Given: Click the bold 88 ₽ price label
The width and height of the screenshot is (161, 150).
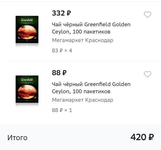Looking at the screenshot, I should (x=59, y=73).
